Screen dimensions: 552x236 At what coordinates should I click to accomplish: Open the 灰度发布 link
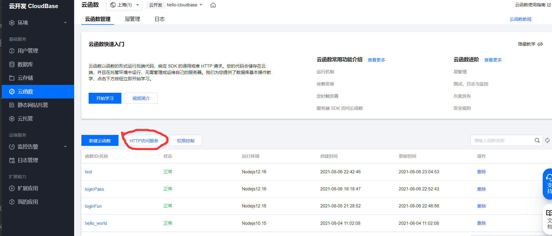(x=462, y=96)
